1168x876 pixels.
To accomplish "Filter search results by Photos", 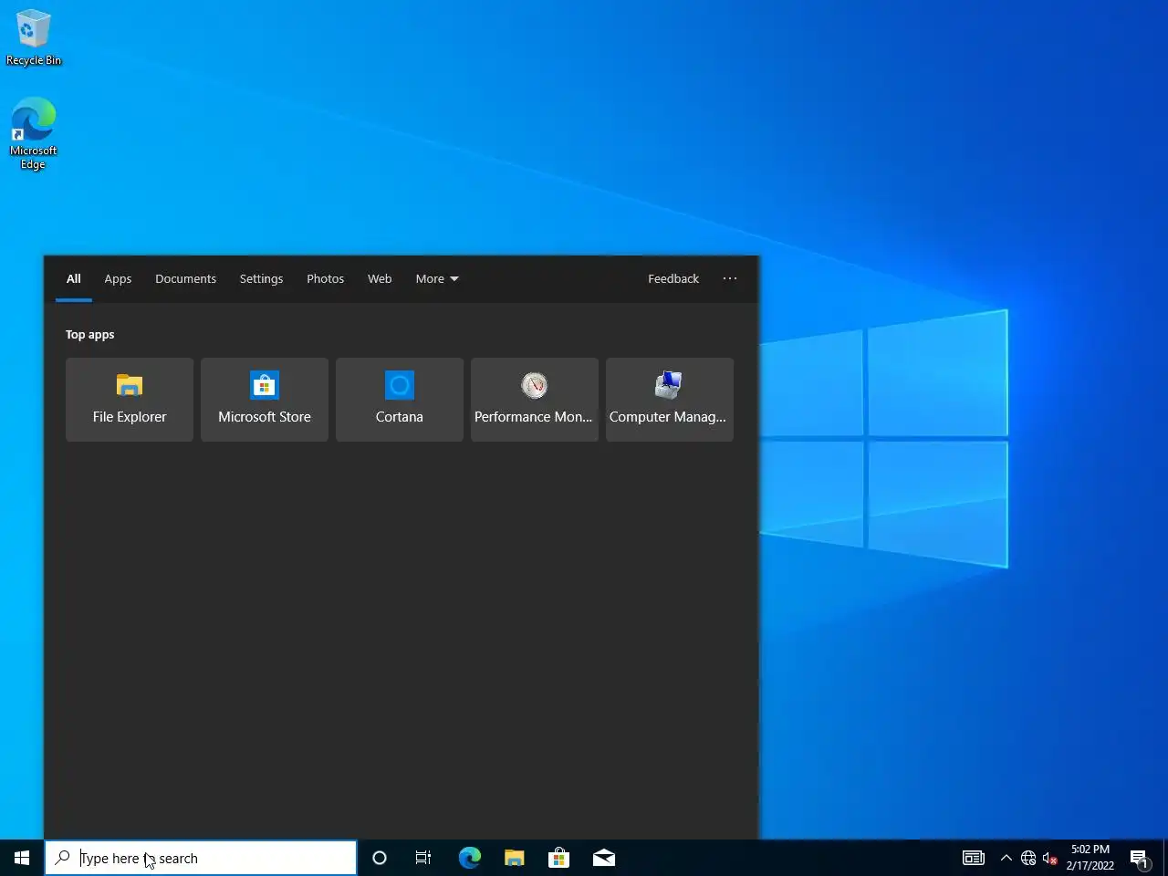I will pos(325,278).
